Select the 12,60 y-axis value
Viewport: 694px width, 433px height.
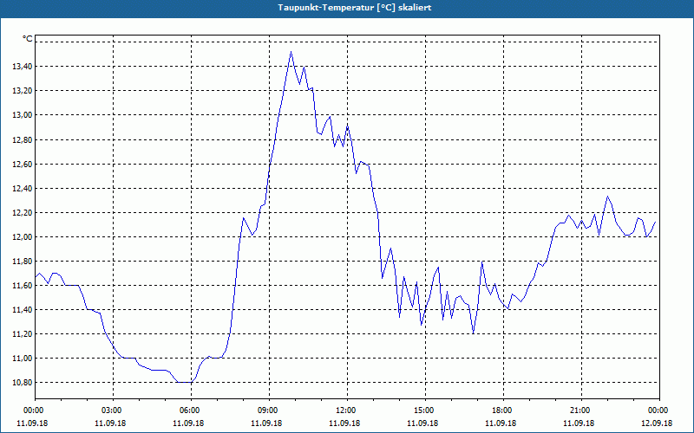(x=22, y=165)
